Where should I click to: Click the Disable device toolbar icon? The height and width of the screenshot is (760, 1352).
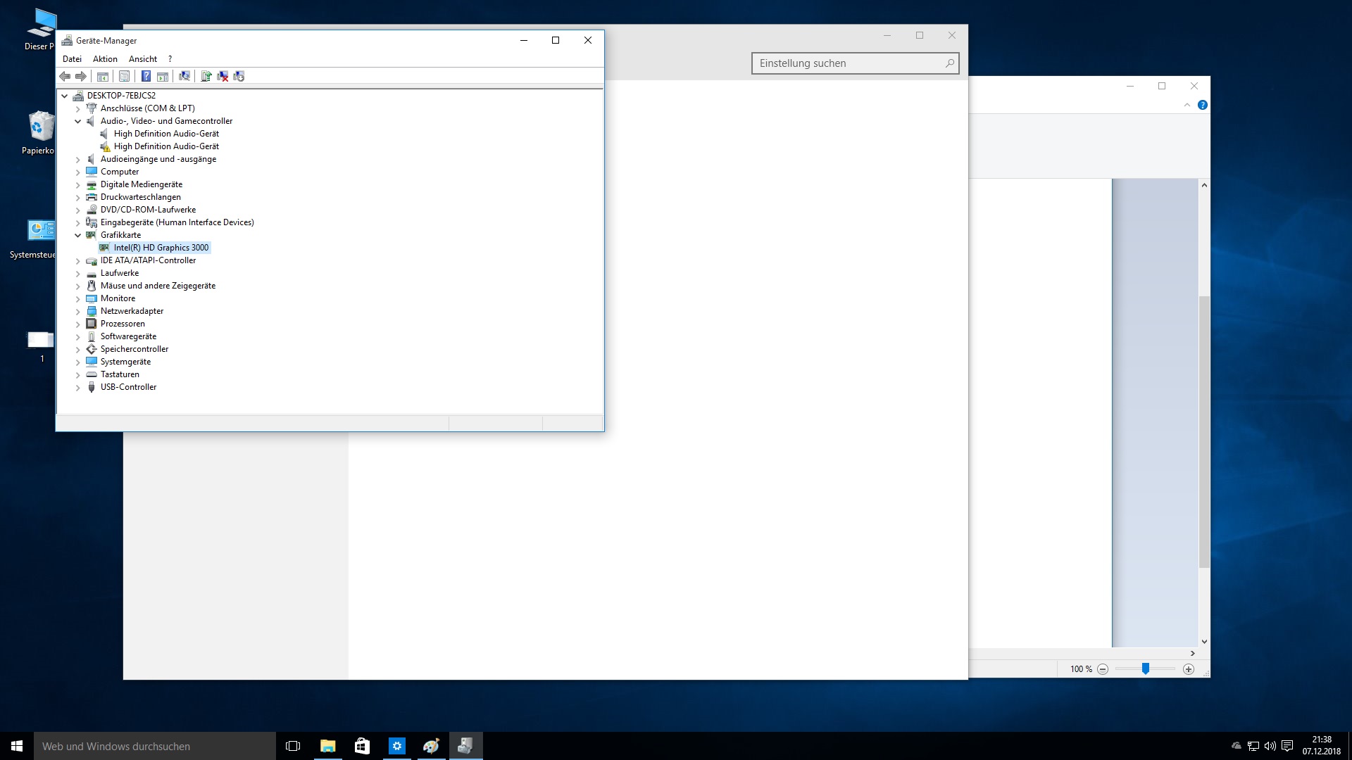tap(239, 76)
